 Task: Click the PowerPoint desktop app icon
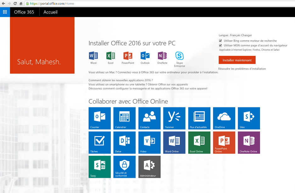128,56
